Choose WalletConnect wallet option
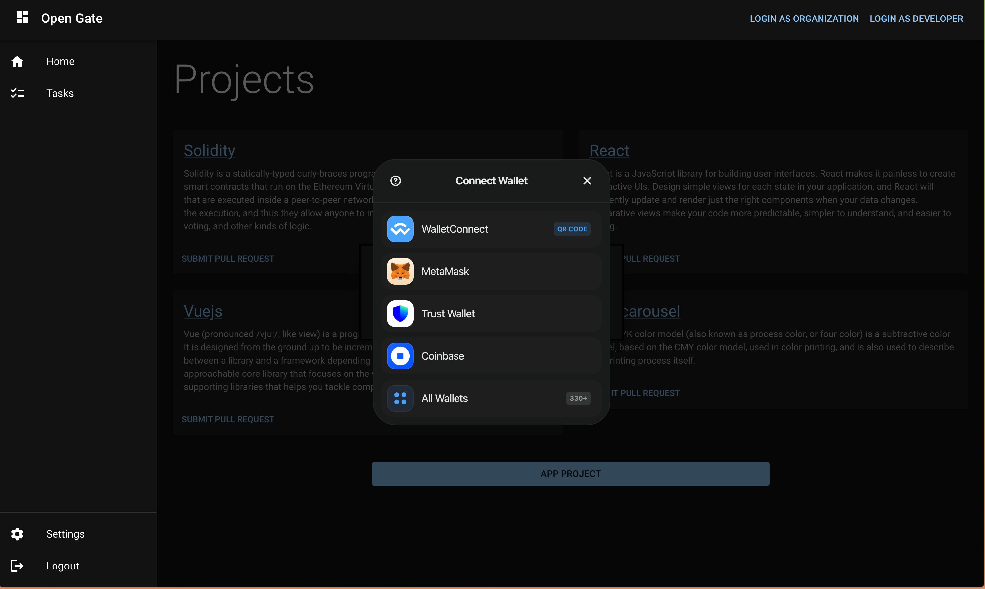 point(491,229)
